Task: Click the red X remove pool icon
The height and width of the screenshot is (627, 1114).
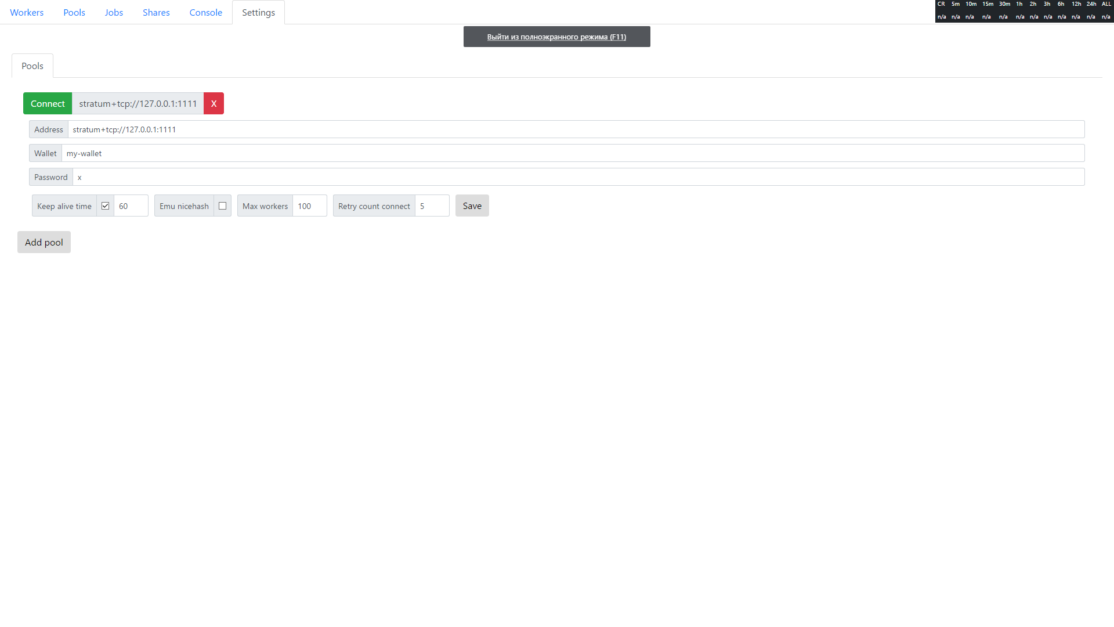Action: tap(214, 103)
